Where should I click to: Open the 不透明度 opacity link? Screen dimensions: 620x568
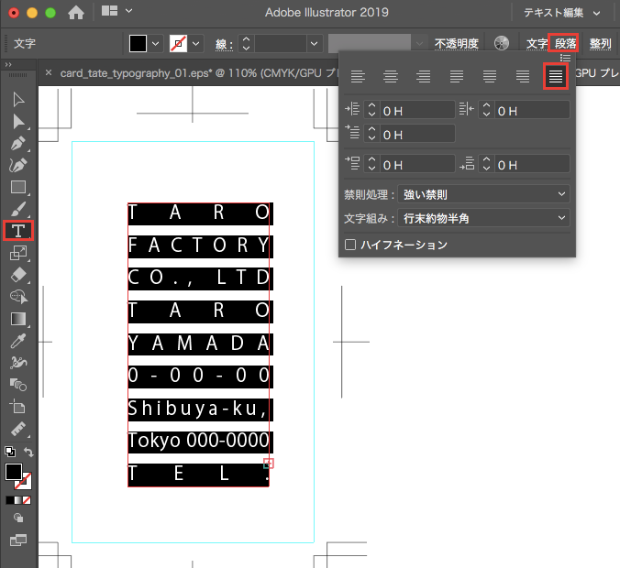tap(457, 43)
